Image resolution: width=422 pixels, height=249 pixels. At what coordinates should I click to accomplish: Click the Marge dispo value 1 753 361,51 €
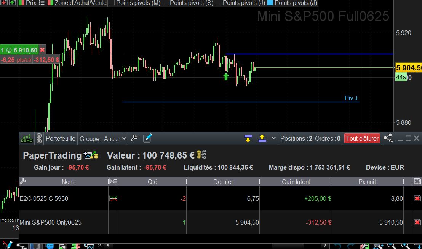[x=330, y=167]
